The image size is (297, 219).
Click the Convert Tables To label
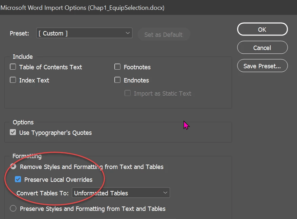tap(43, 193)
